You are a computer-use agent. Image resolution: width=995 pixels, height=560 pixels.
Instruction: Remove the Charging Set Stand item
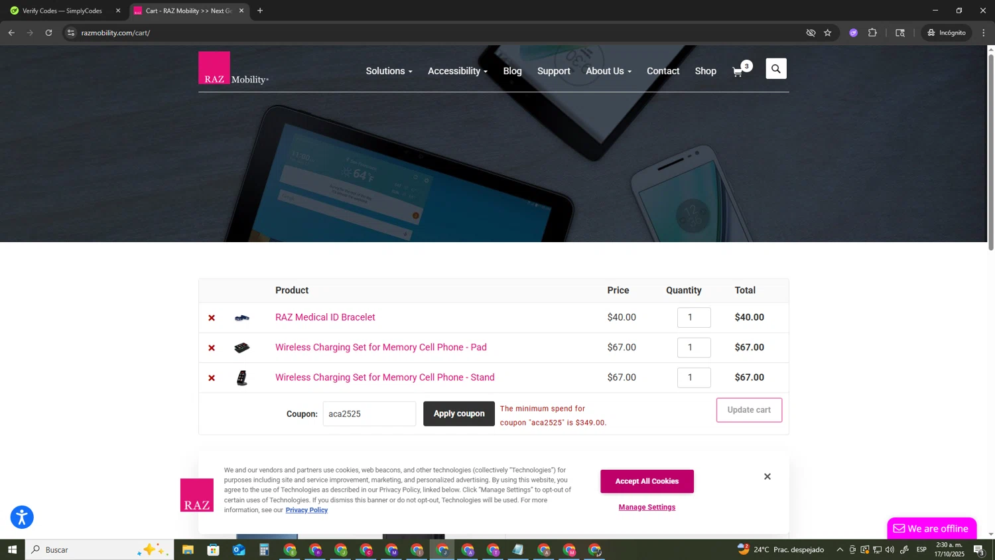pos(212,378)
